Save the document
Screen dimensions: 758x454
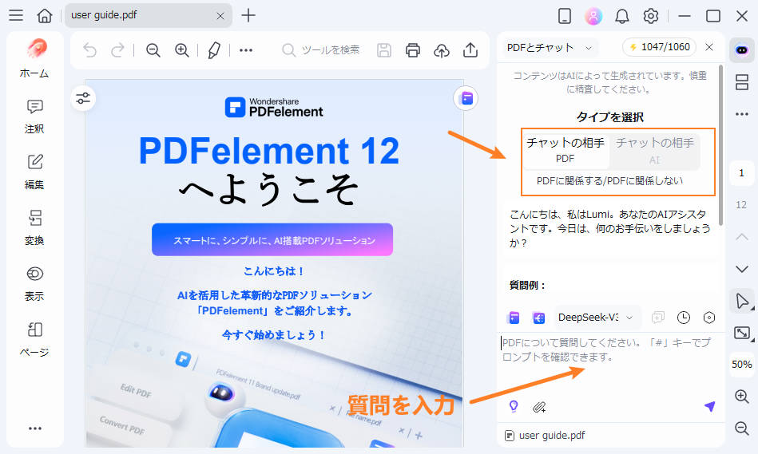[x=384, y=49]
